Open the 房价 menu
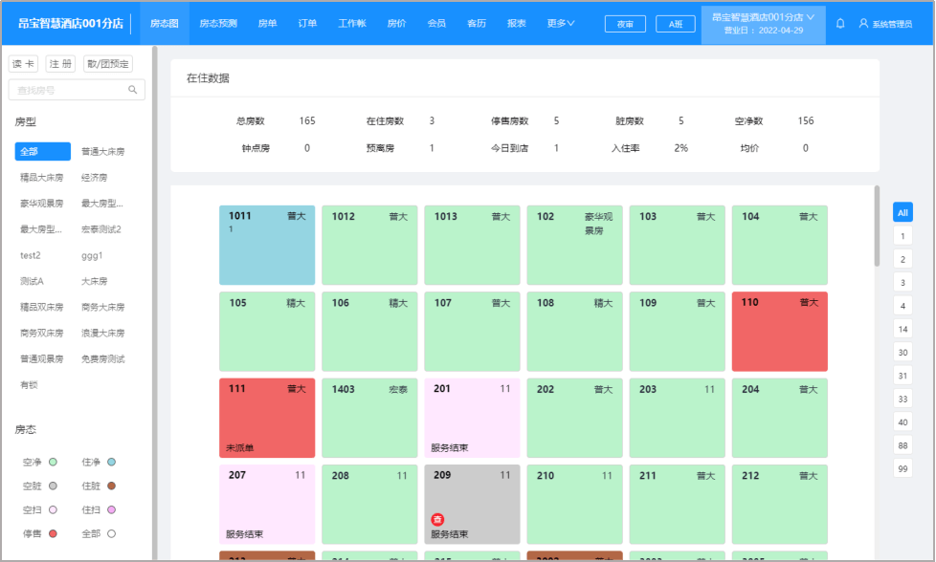 click(396, 23)
